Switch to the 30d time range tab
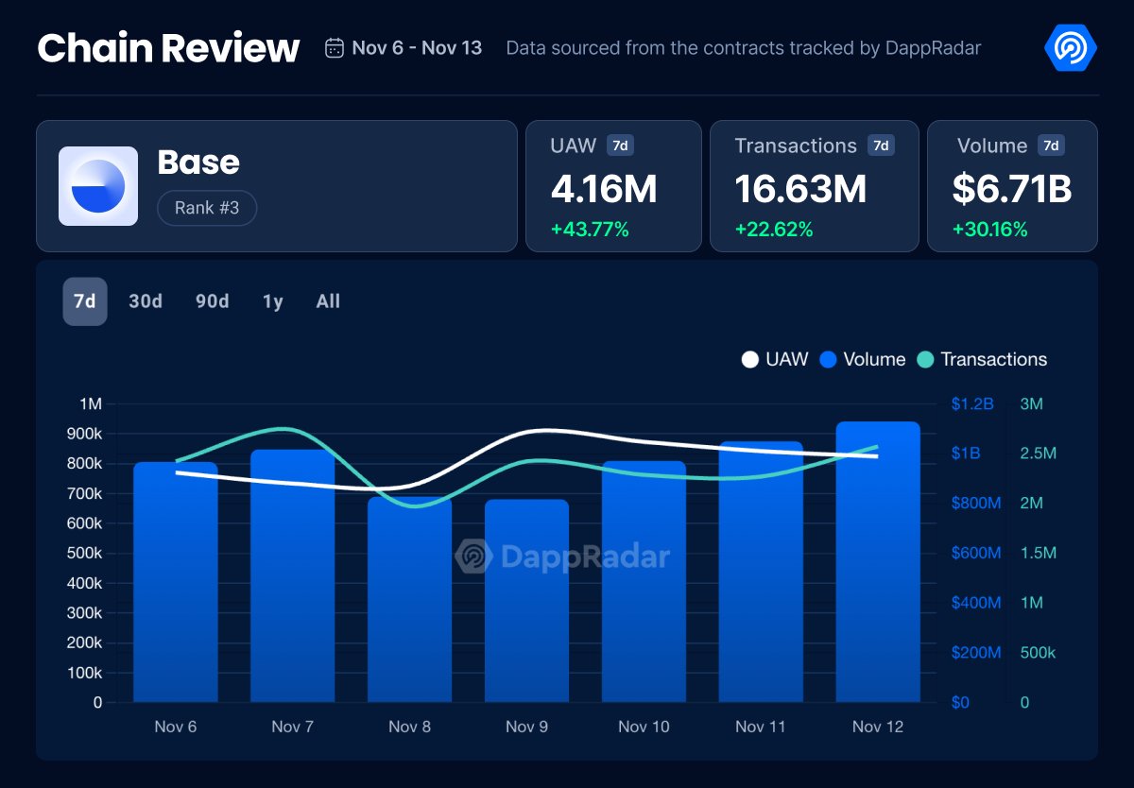 point(146,300)
